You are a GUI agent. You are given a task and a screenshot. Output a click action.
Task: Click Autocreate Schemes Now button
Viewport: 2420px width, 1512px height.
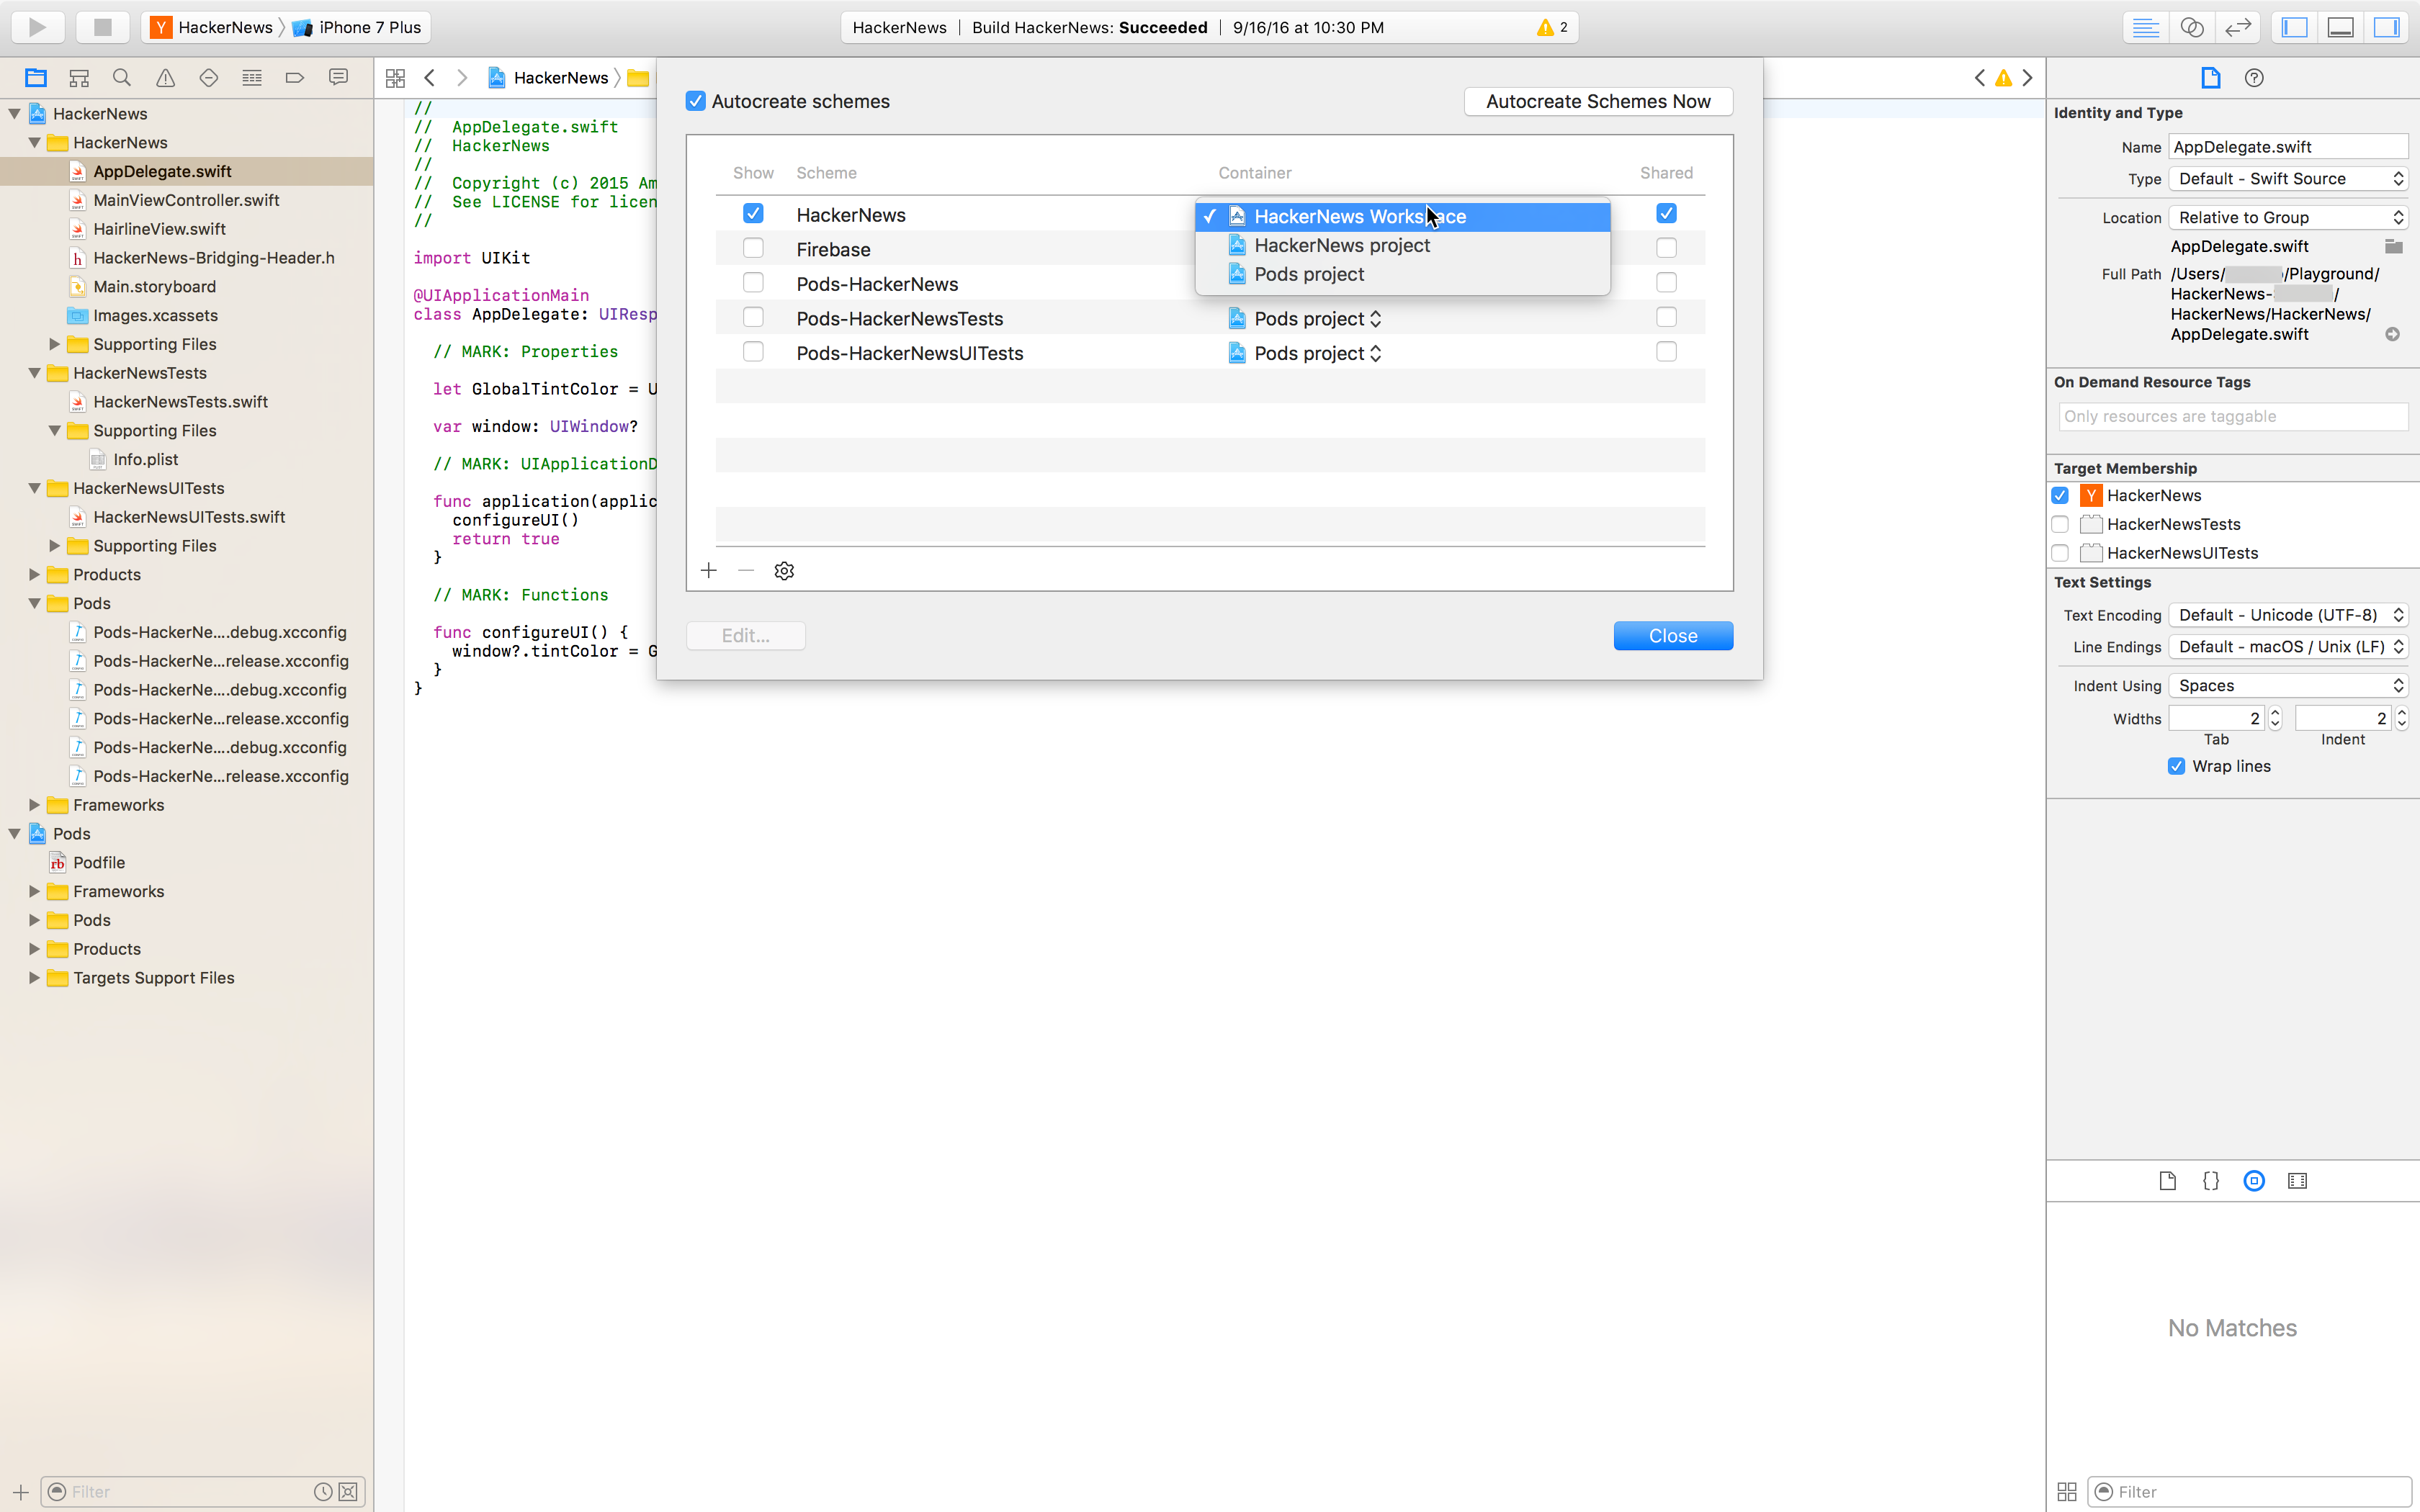pyautogui.click(x=1597, y=101)
